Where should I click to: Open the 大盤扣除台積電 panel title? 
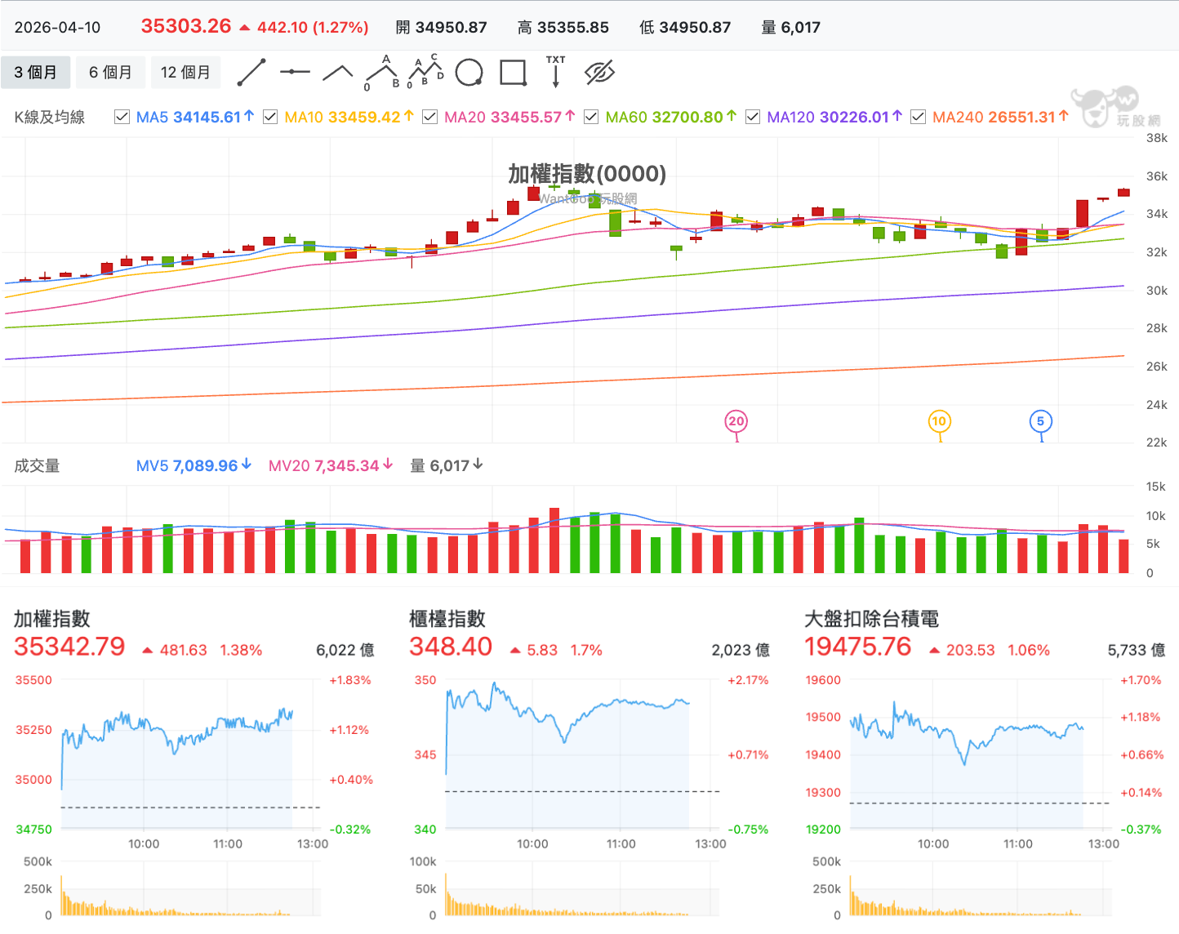[871, 619]
